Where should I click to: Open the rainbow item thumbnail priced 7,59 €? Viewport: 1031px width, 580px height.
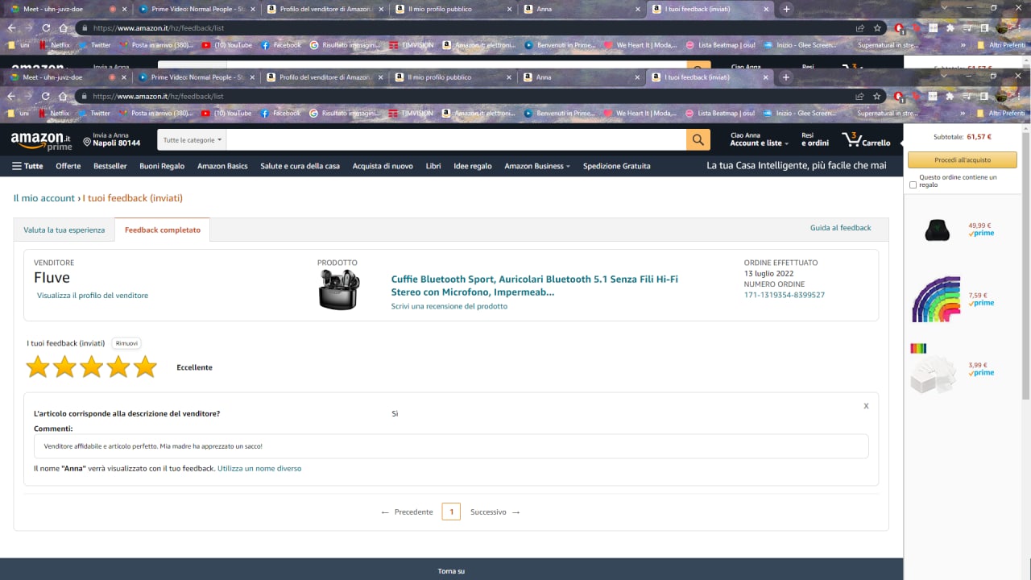[x=936, y=299]
